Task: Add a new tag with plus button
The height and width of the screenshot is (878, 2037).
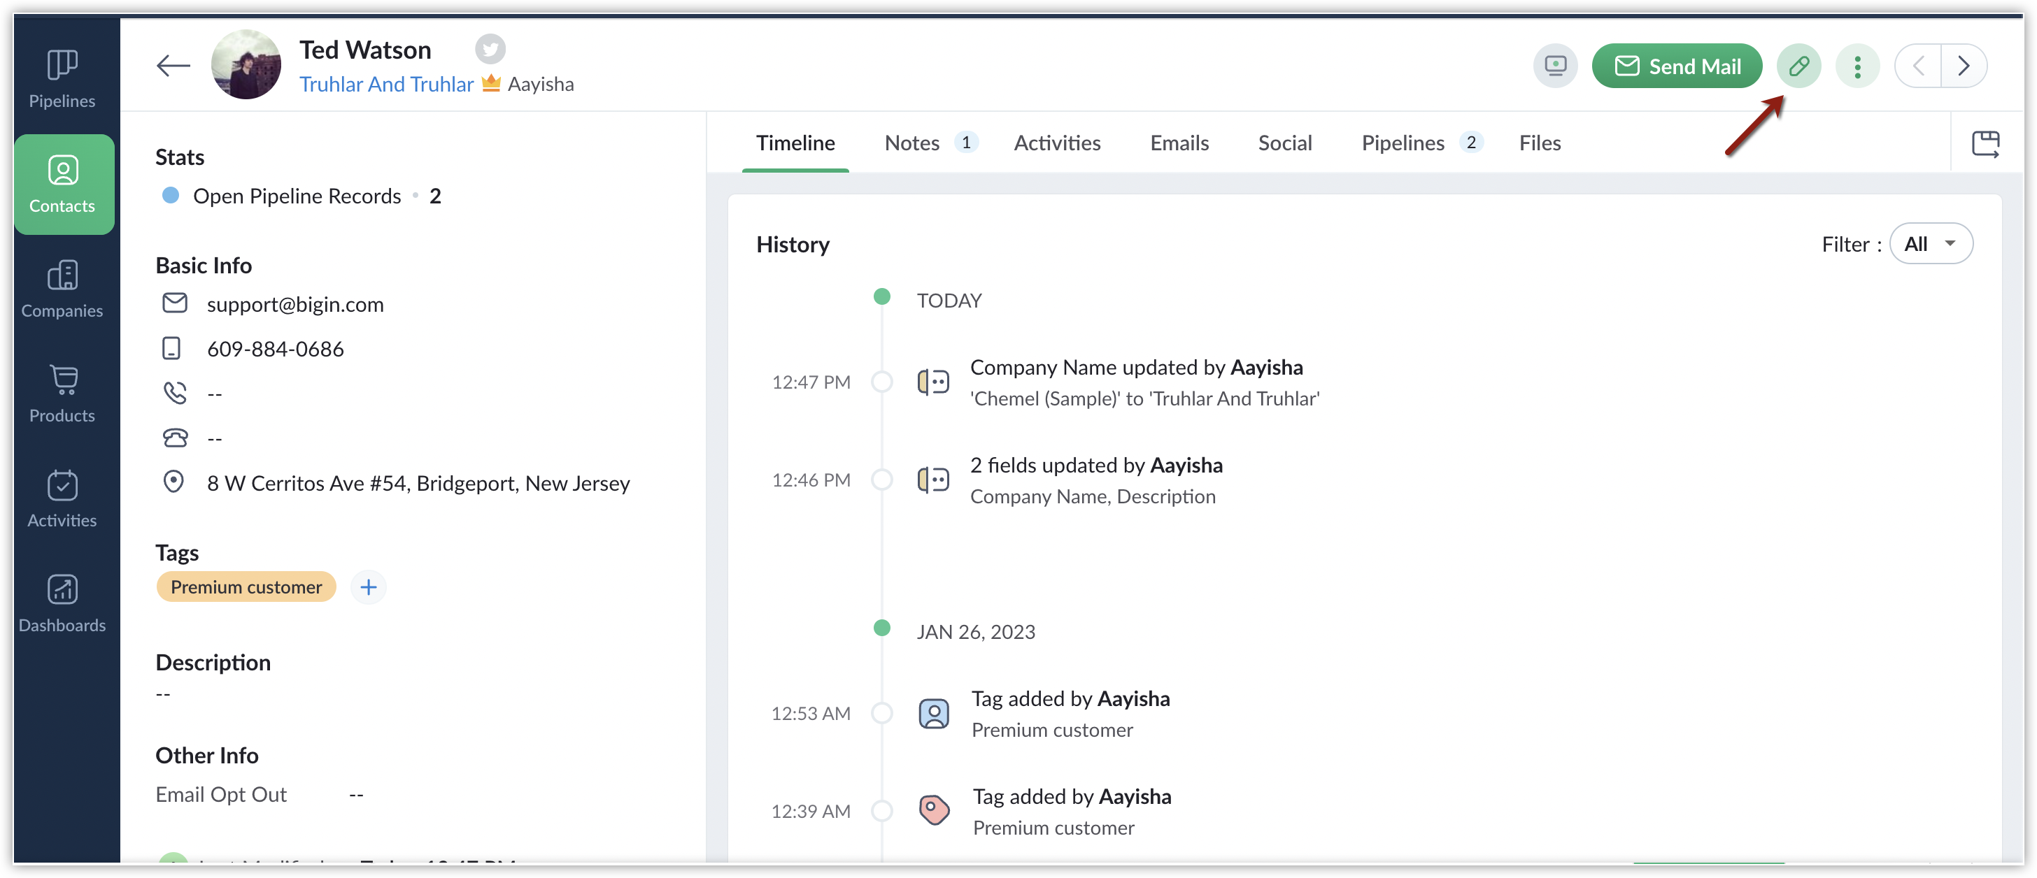Action: pos(369,587)
